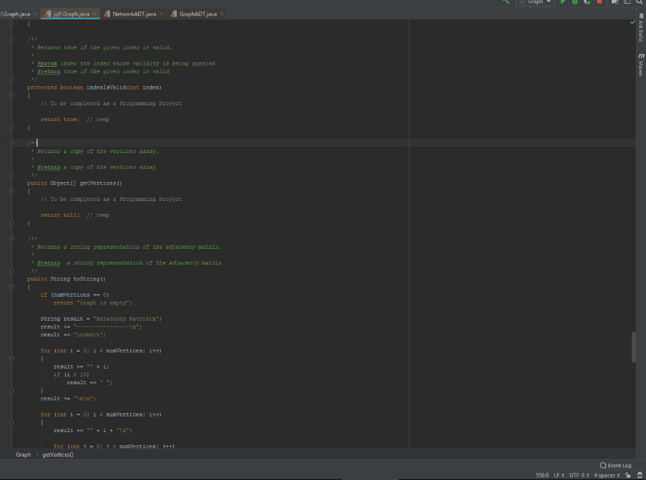
Task: Stop the running process with red square
Action: [599, 3]
